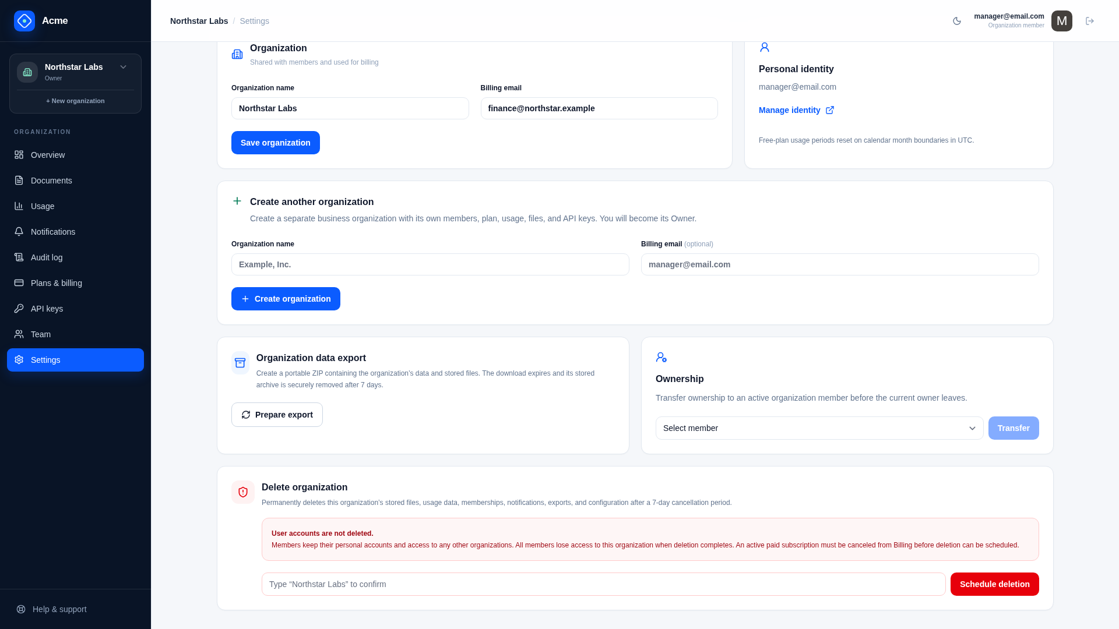1119x629 pixels.
Task: Open the Manage identity link
Action: pos(796,110)
